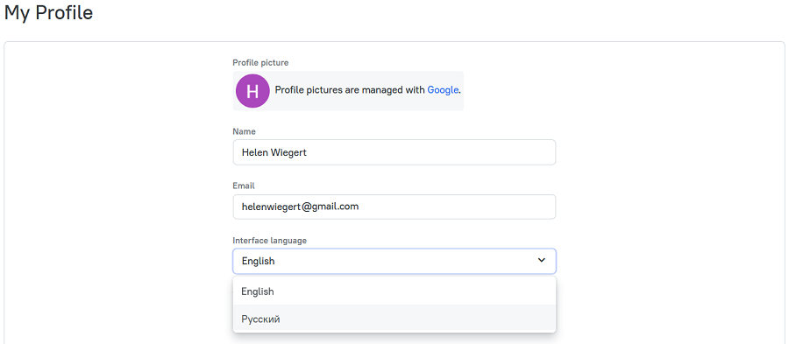Screen dimensions: 789x344
Task: Click the chevron arrow in language dropdown
Action: coord(542,260)
